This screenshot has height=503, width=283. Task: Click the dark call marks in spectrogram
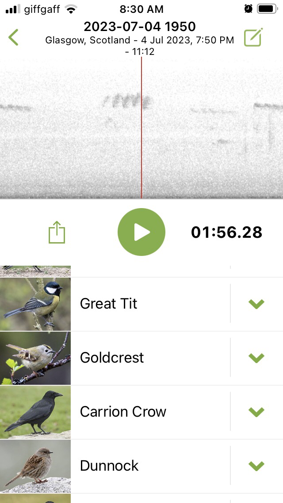click(x=127, y=101)
